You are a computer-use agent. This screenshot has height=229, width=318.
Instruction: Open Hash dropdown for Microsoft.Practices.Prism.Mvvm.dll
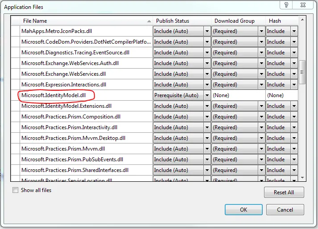tap(294, 149)
